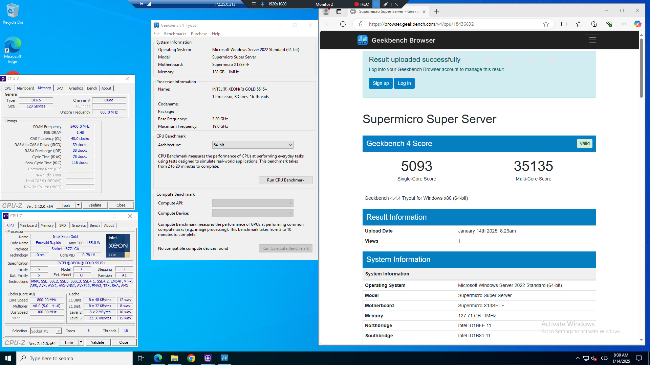Open remote toolbar pen annotation icon
Screen dimensions: 650x365
click(x=386, y=4)
